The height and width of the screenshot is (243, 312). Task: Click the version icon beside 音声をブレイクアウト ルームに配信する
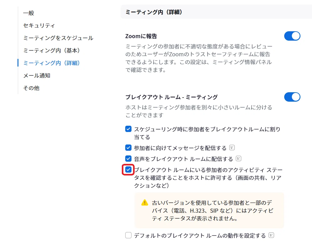[238, 159]
